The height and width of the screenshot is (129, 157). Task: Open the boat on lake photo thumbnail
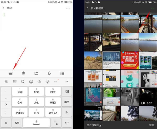[130, 24]
